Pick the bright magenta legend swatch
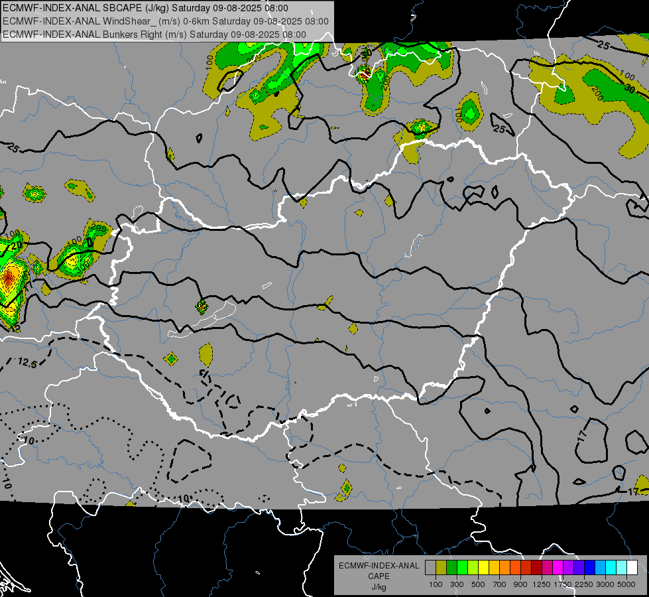The image size is (649, 597). (558, 567)
